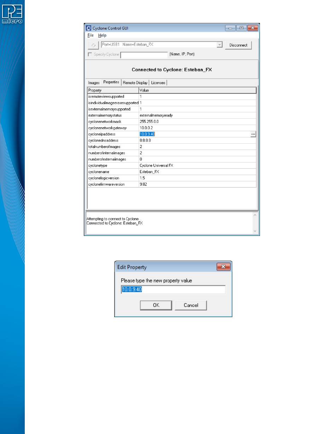Screen dimensions: 336x434
Task: Select the isremoteviewsupported property row
Action: tap(172, 96)
